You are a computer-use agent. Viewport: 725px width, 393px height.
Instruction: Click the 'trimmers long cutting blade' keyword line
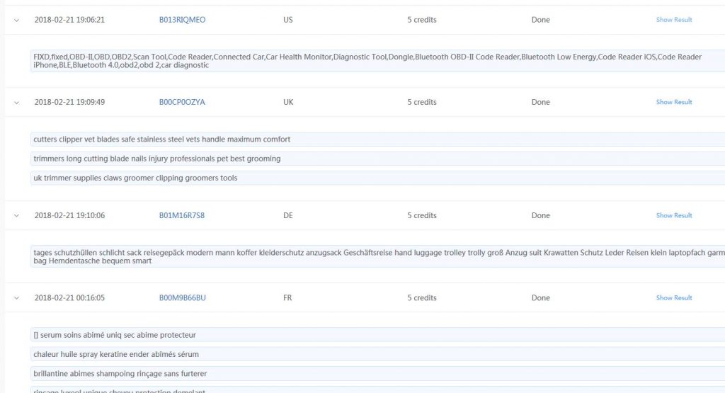pos(157,159)
